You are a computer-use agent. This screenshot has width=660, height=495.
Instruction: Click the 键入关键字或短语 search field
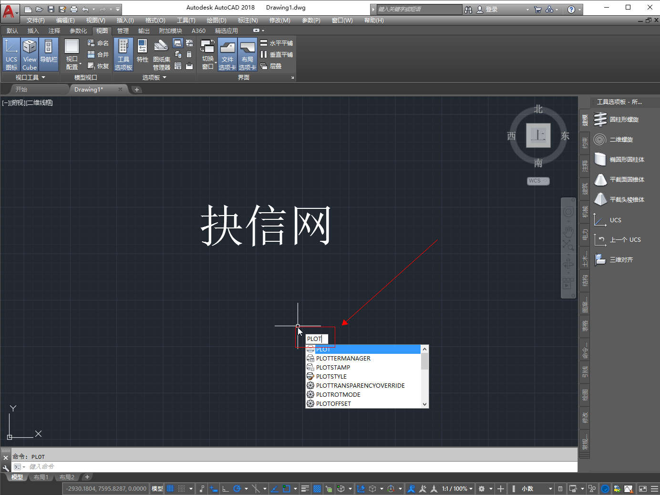(x=419, y=9)
